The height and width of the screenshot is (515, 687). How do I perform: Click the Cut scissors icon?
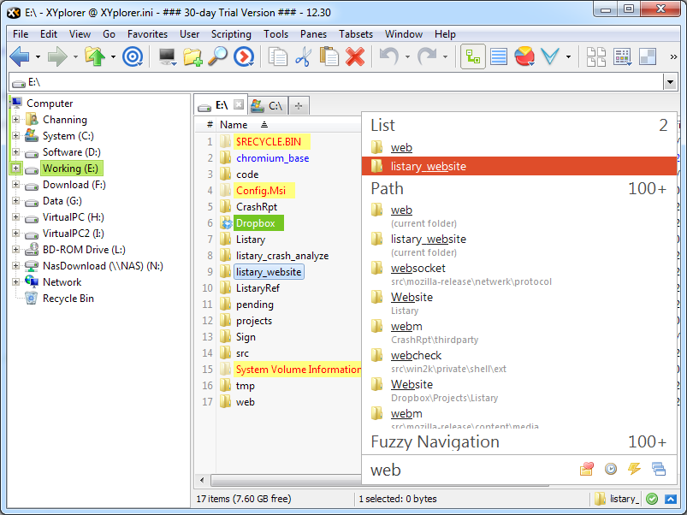tap(303, 57)
